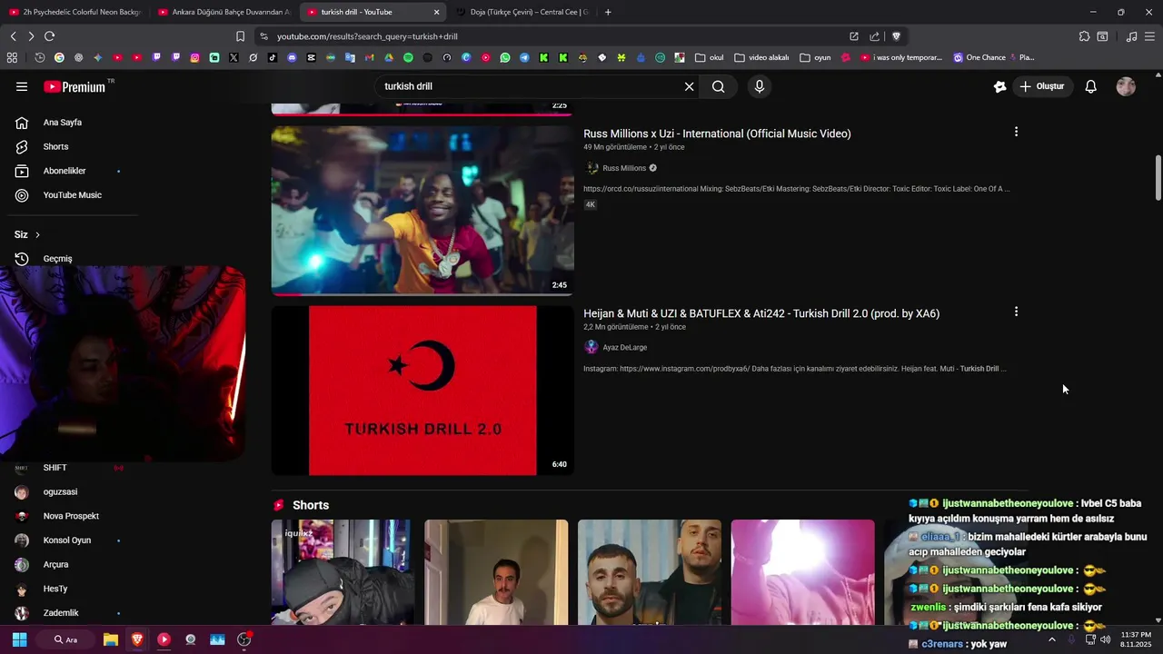The width and height of the screenshot is (1163, 654).
Task: Open the browser extensions puzzle icon
Action: click(x=1084, y=36)
